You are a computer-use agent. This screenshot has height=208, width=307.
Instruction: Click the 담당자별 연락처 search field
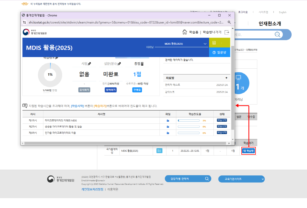188,179
